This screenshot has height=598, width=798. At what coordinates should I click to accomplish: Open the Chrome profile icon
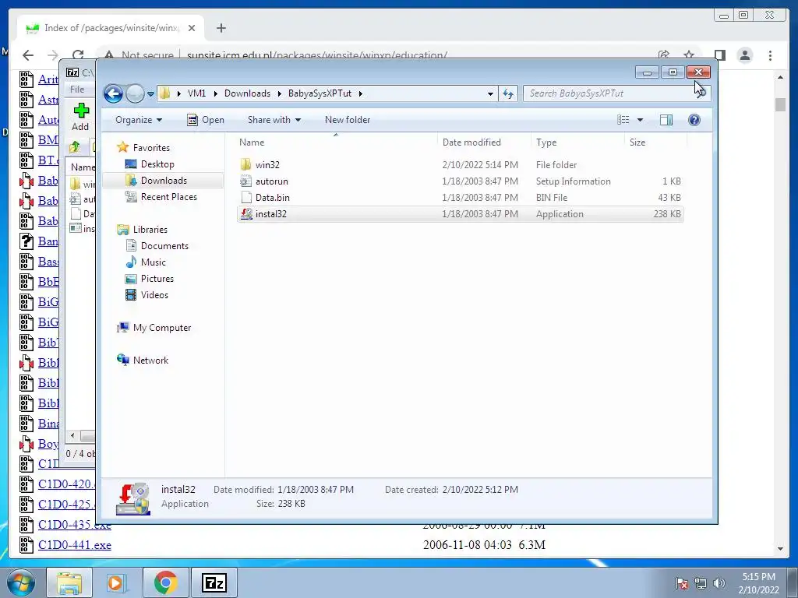pos(745,55)
